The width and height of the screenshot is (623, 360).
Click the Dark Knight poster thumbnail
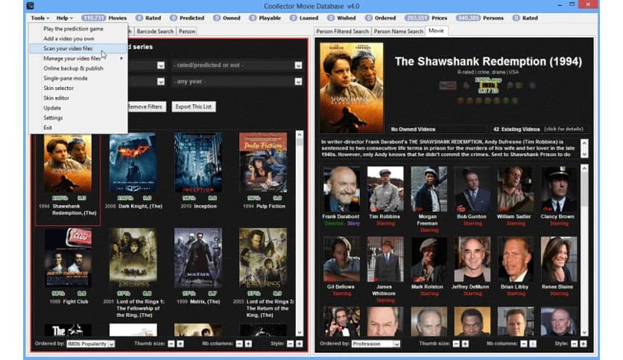[x=133, y=163]
